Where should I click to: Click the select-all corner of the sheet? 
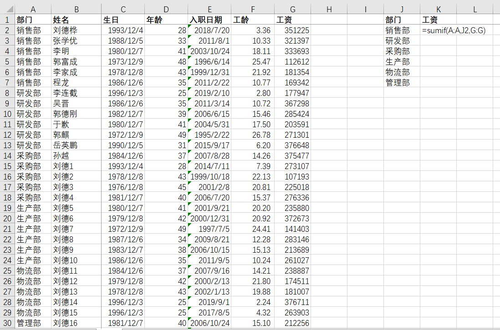(x=7, y=9)
